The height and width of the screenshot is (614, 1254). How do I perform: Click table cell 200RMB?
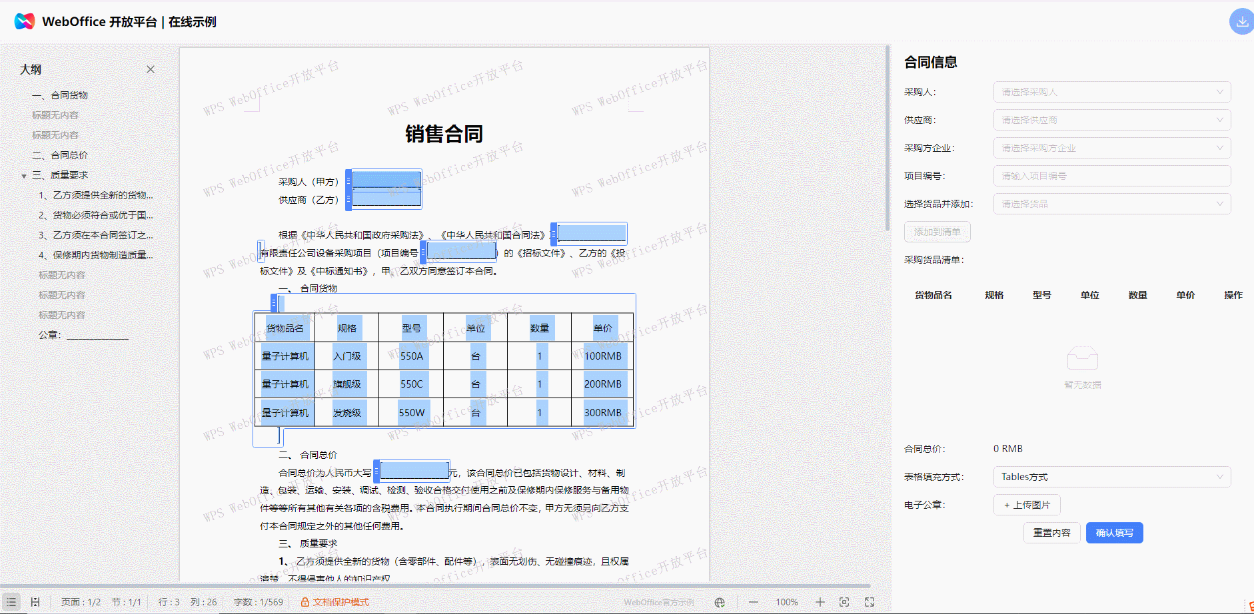click(x=602, y=384)
